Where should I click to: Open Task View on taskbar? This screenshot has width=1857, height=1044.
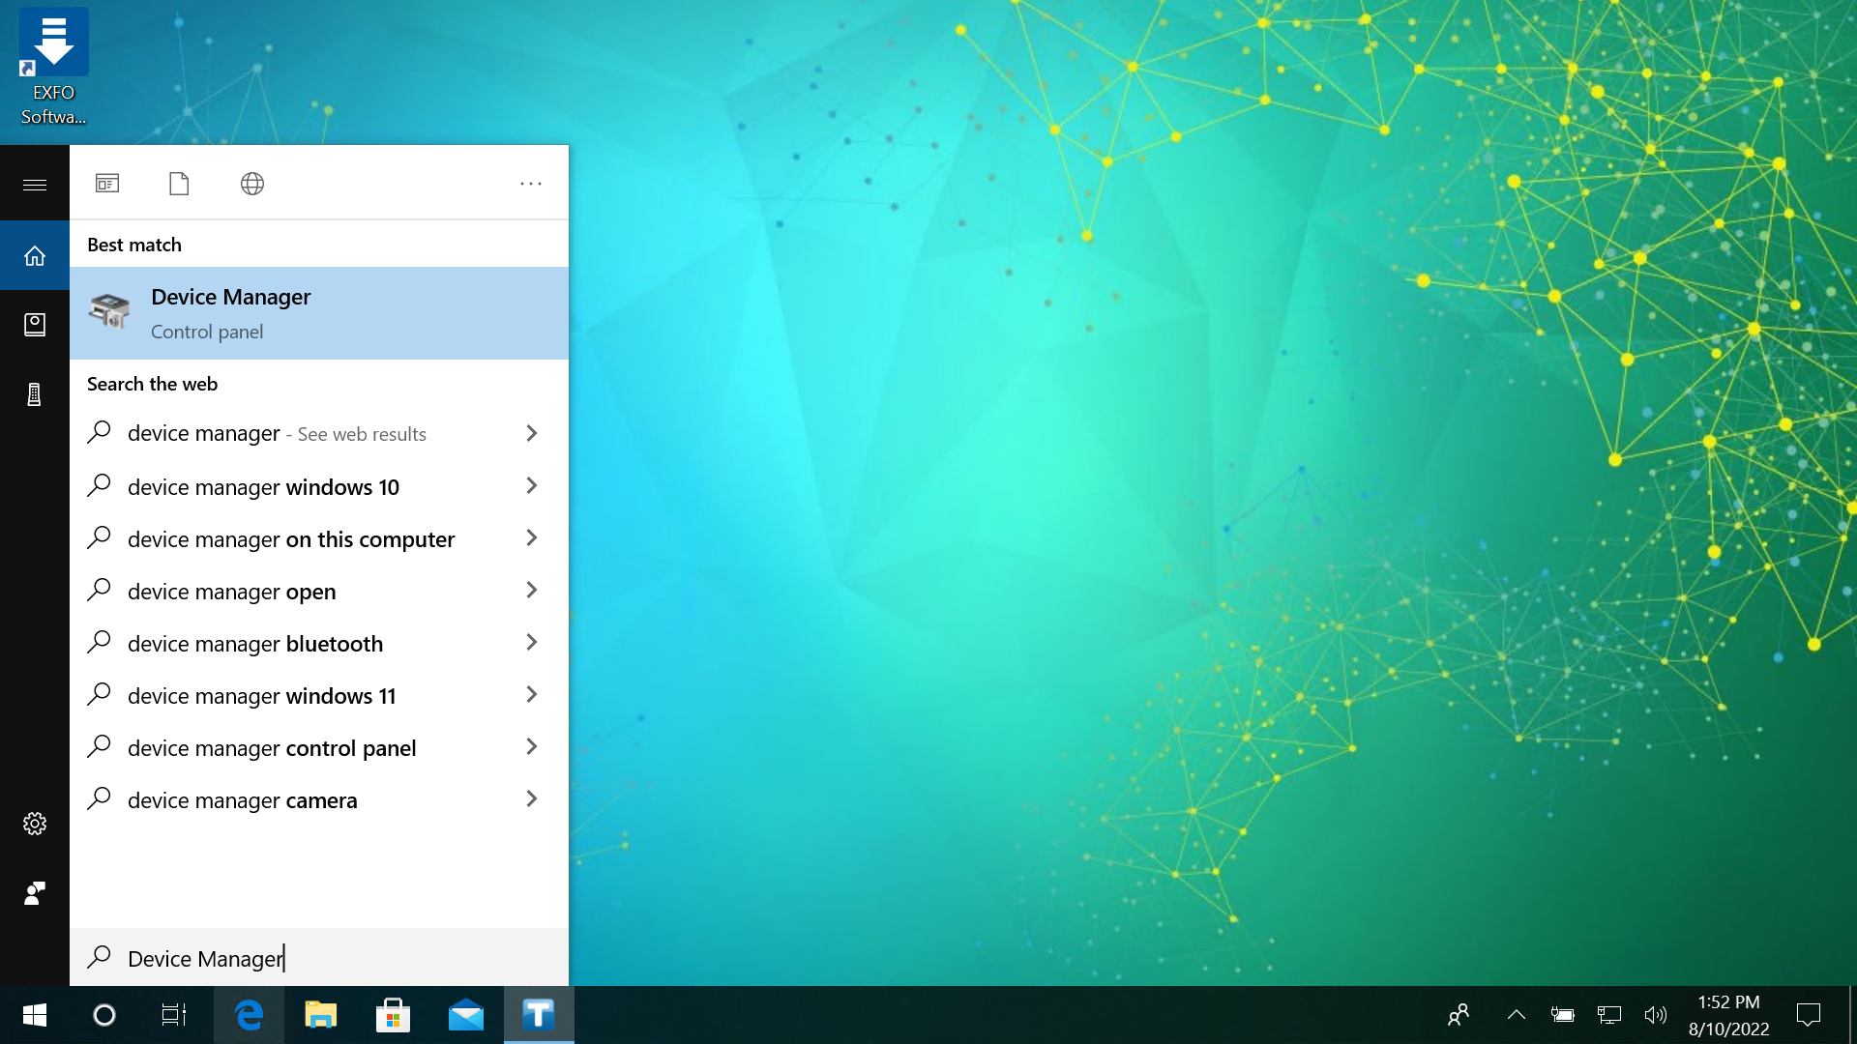pyautogui.click(x=174, y=1015)
